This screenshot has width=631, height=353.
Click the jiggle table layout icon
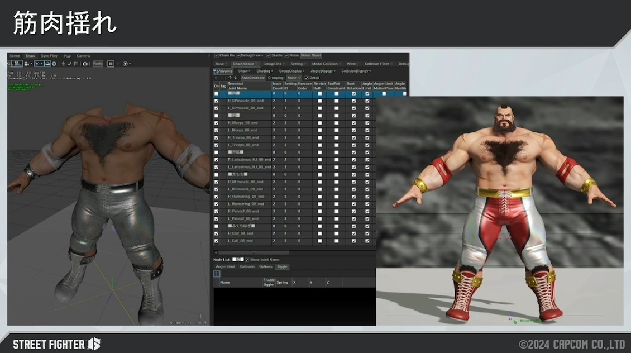pyautogui.click(x=217, y=274)
